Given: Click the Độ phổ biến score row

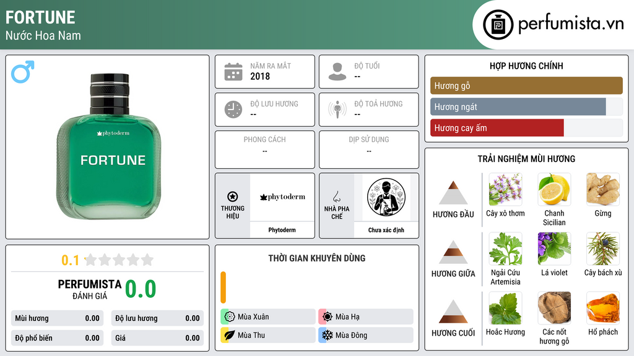Looking at the screenshot, I should click(57, 338).
